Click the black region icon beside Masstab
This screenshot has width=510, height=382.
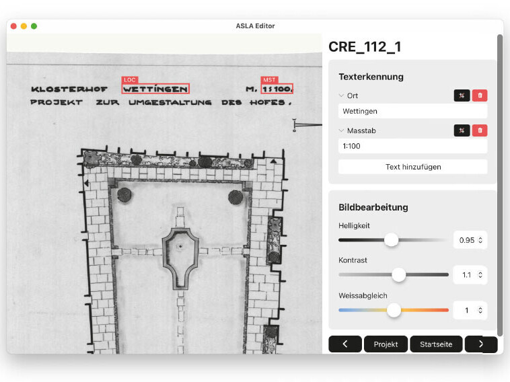pyautogui.click(x=462, y=130)
